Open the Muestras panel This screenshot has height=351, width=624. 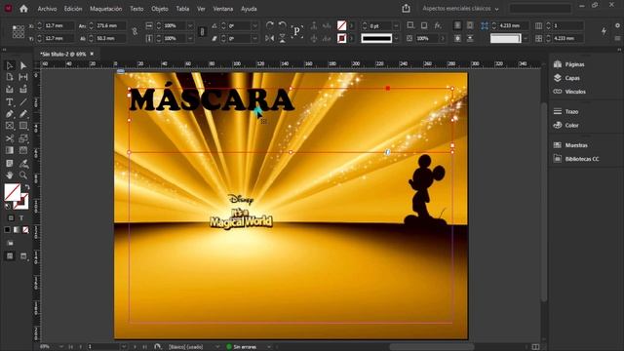coord(570,145)
